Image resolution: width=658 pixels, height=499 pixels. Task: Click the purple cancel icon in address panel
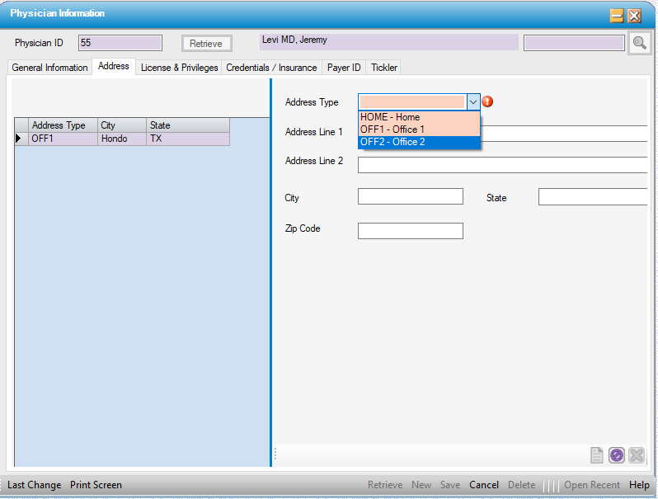click(616, 455)
